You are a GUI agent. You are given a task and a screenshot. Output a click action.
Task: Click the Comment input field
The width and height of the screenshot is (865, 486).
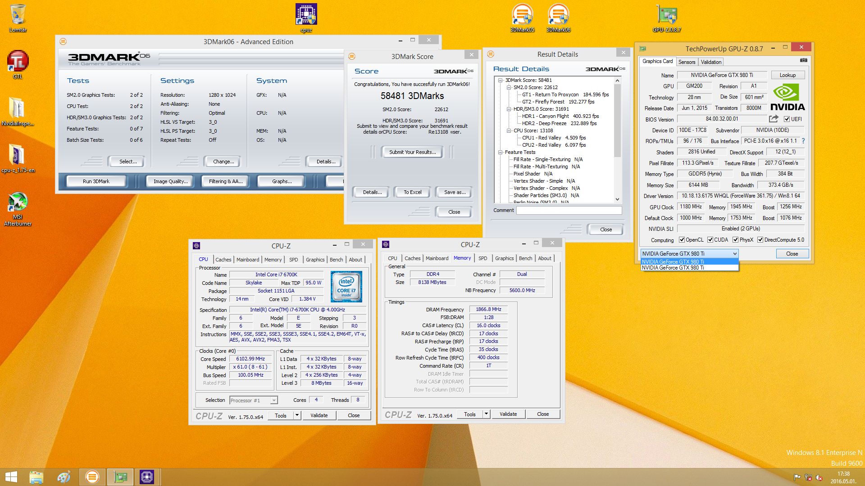tap(569, 210)
